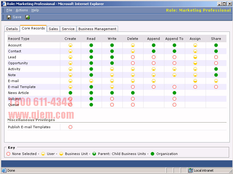This screenshot has height=174, width=233.
Task: Toggle Lead Assign privilege icon
Action: point(195,57)
